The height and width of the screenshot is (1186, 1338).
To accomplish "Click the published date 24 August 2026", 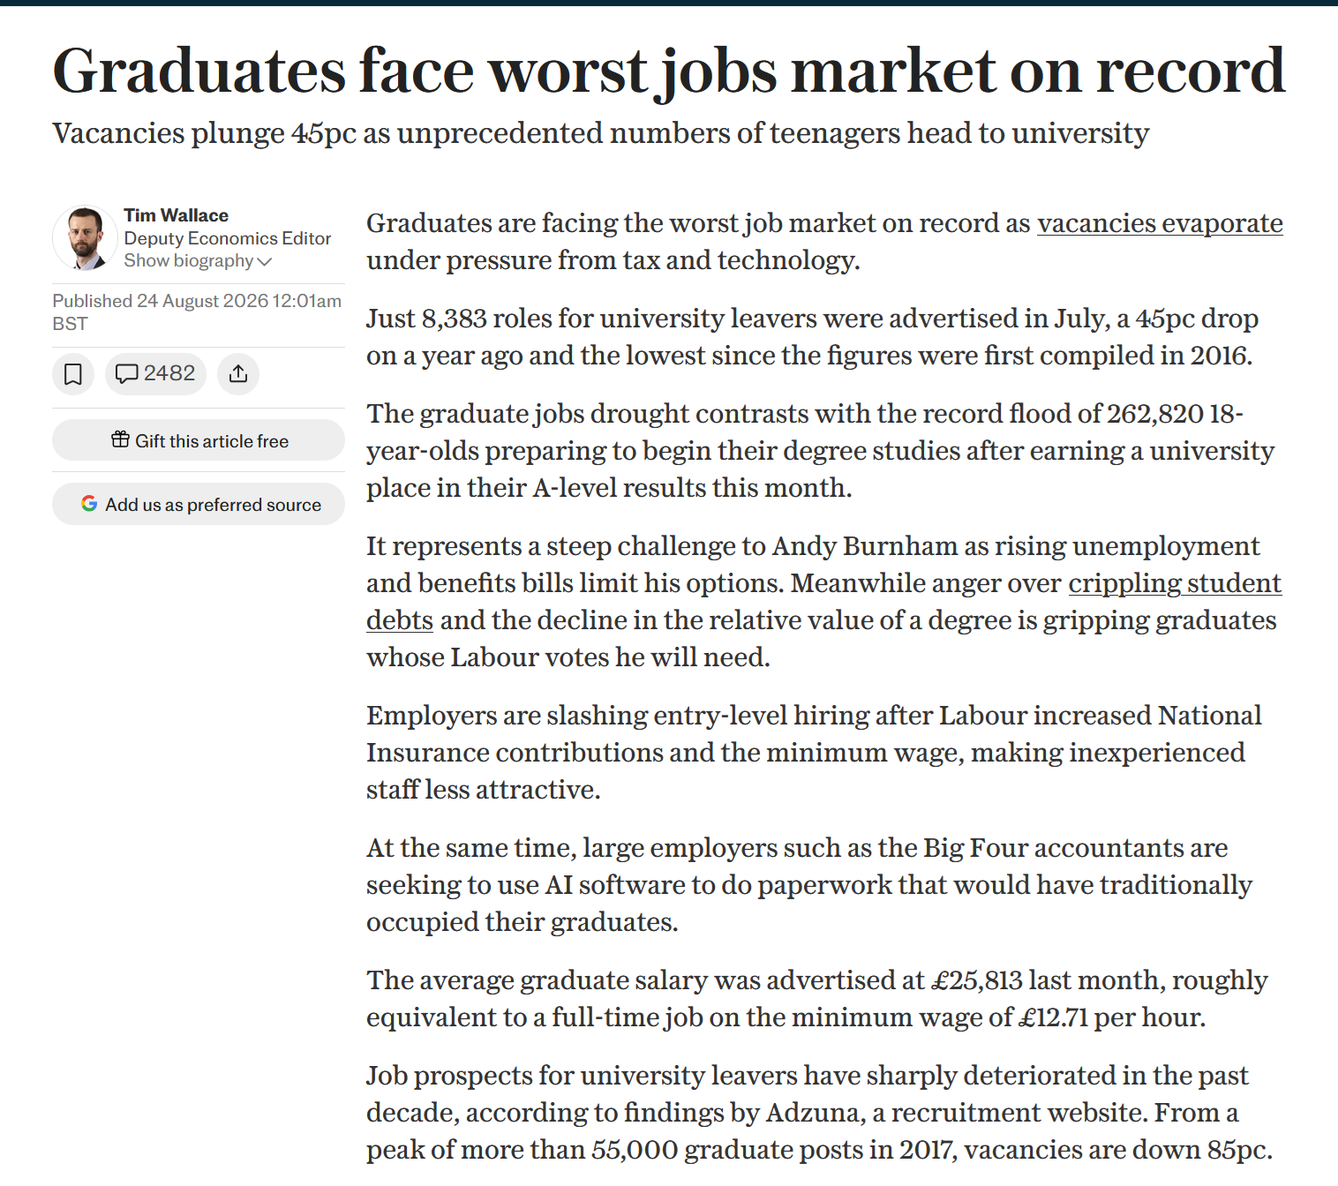I will (x=202, y=301).
